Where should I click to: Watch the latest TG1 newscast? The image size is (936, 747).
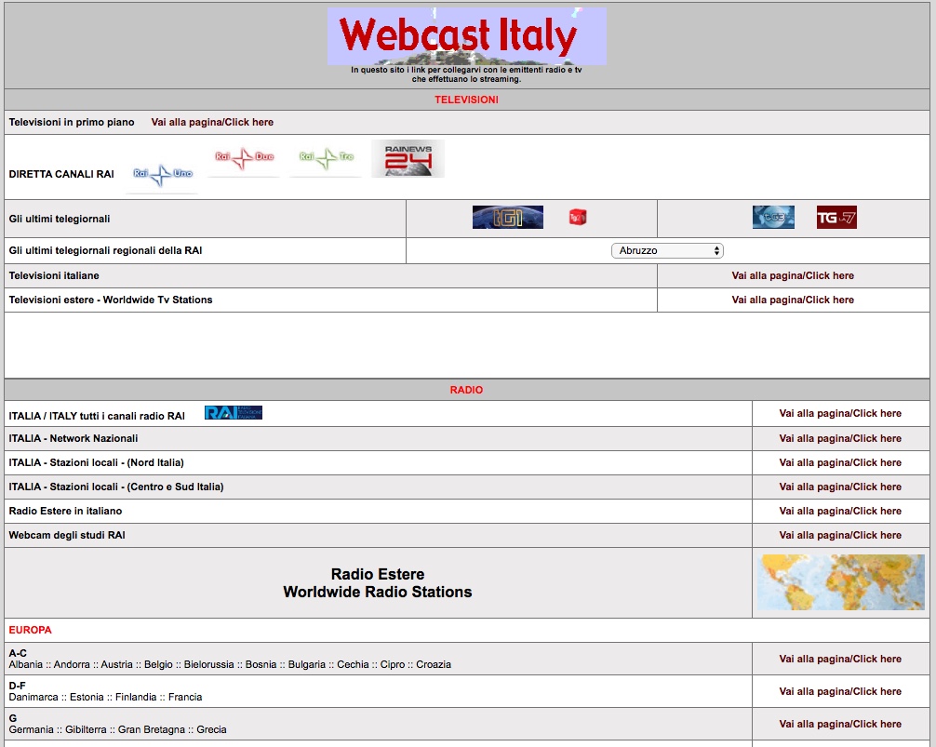[507, 217]
